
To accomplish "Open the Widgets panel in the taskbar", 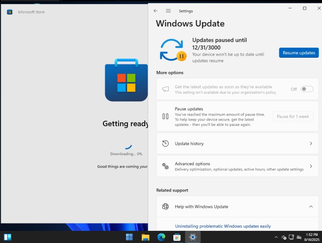I will (x=8, y=237).
